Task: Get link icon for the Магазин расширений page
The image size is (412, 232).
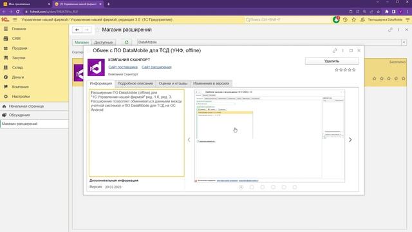Action: tap(390, 30)
